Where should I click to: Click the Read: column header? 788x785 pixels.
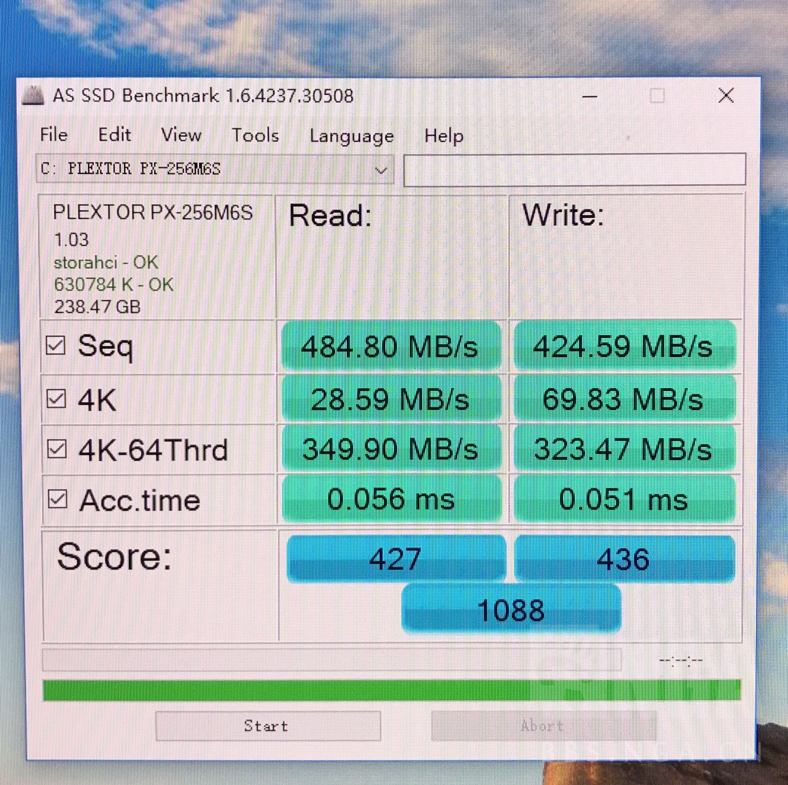330,215
